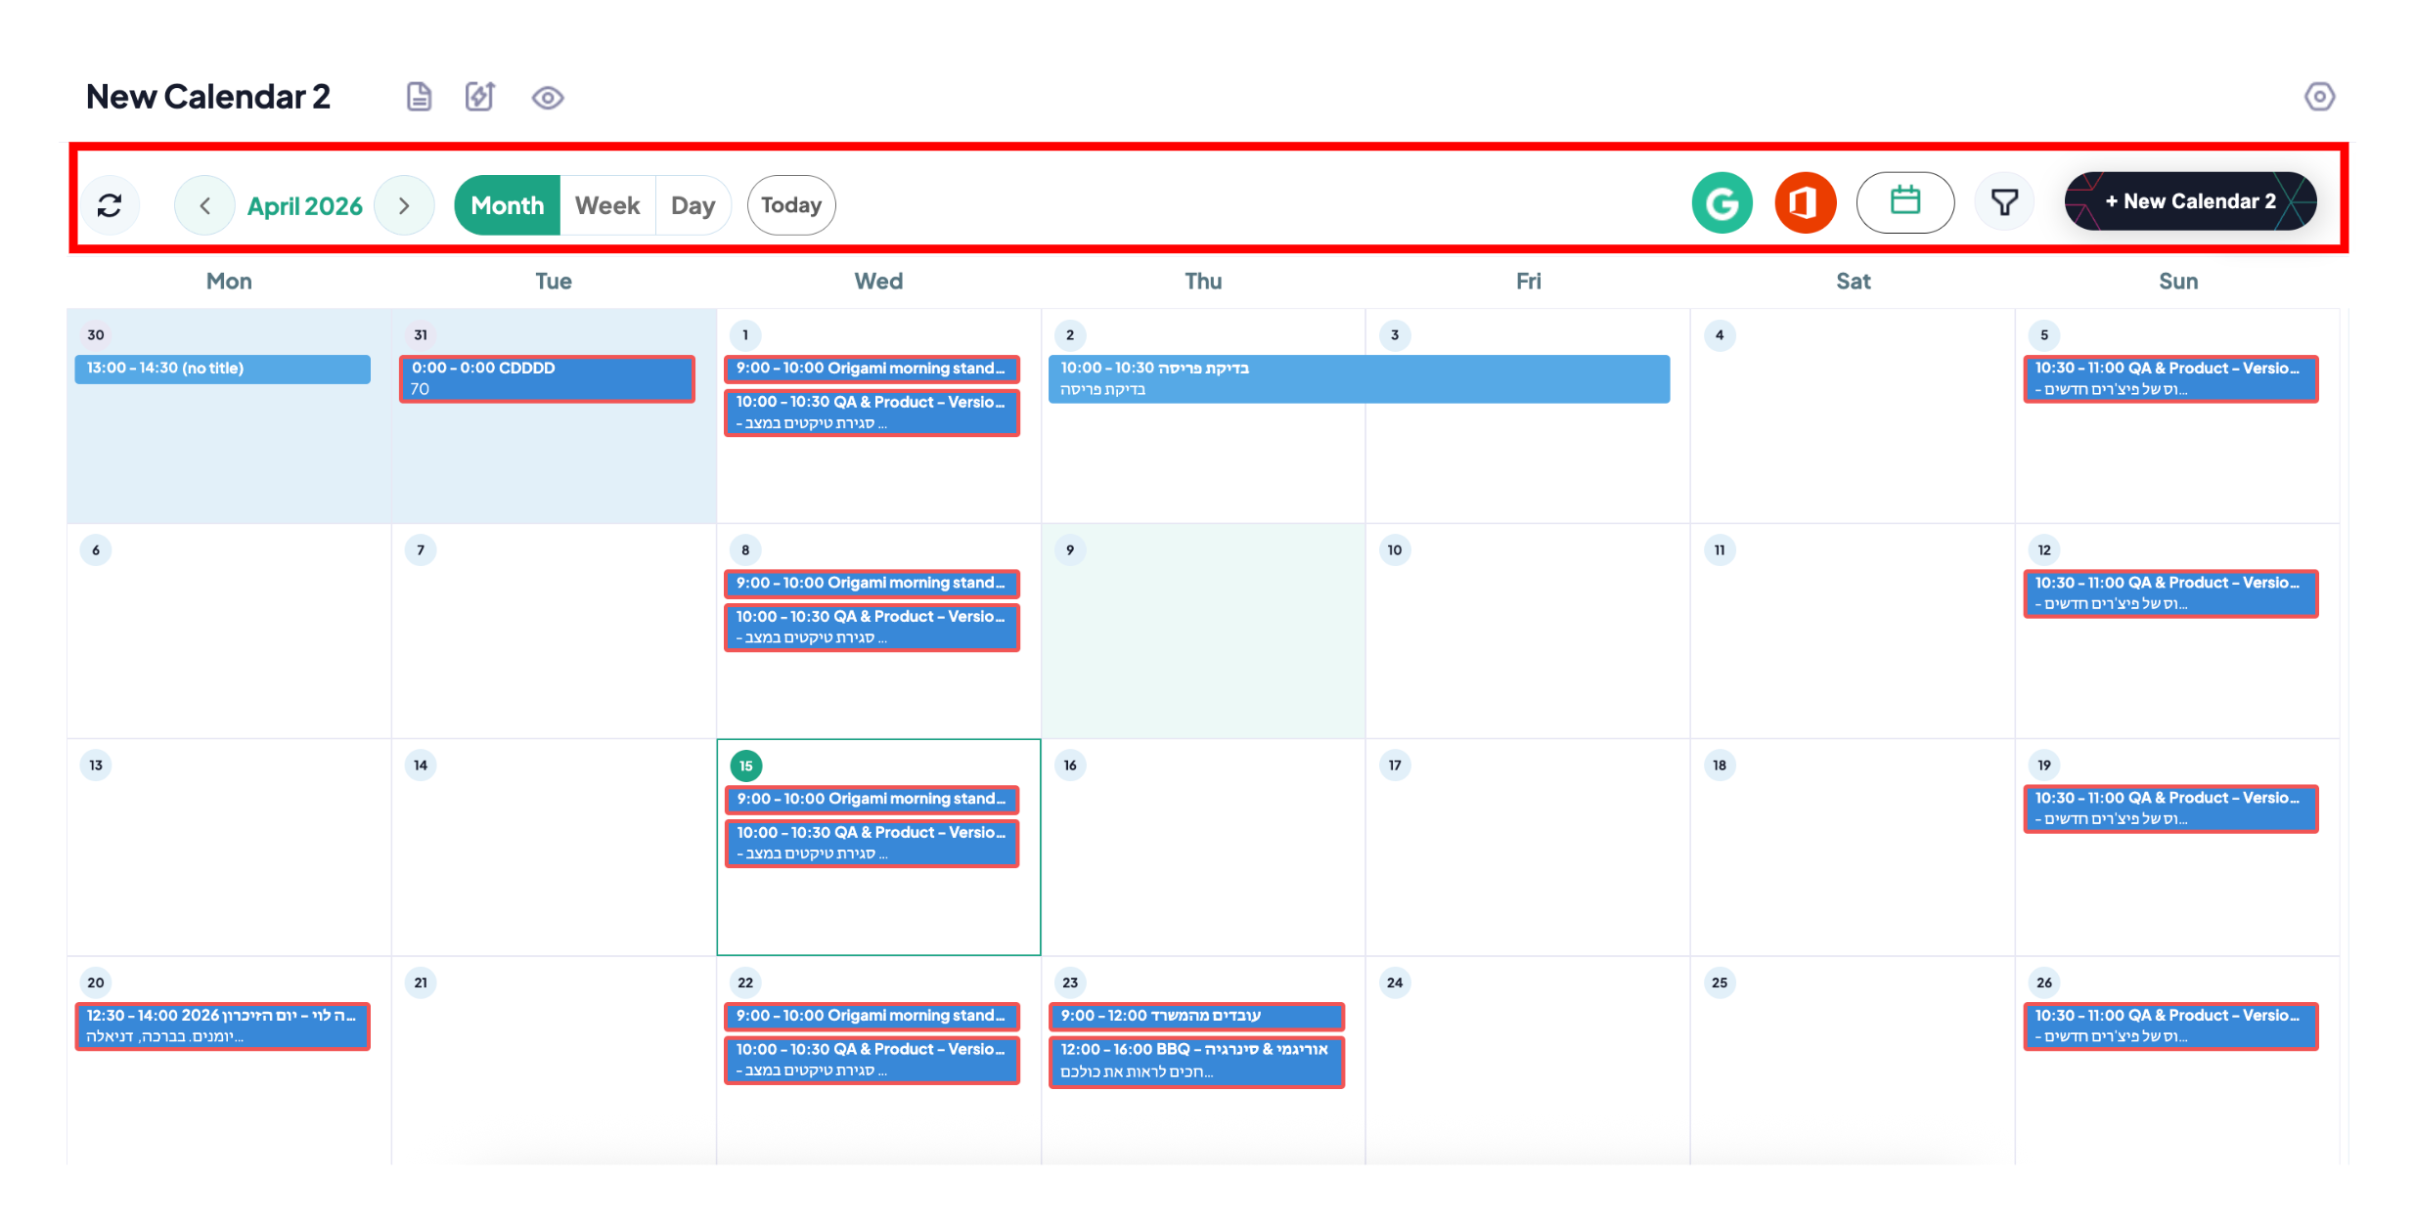The image size is (2415, 1223).
Task: Open the April 22 Origami morning standup event
Action: click(872, 1017)
